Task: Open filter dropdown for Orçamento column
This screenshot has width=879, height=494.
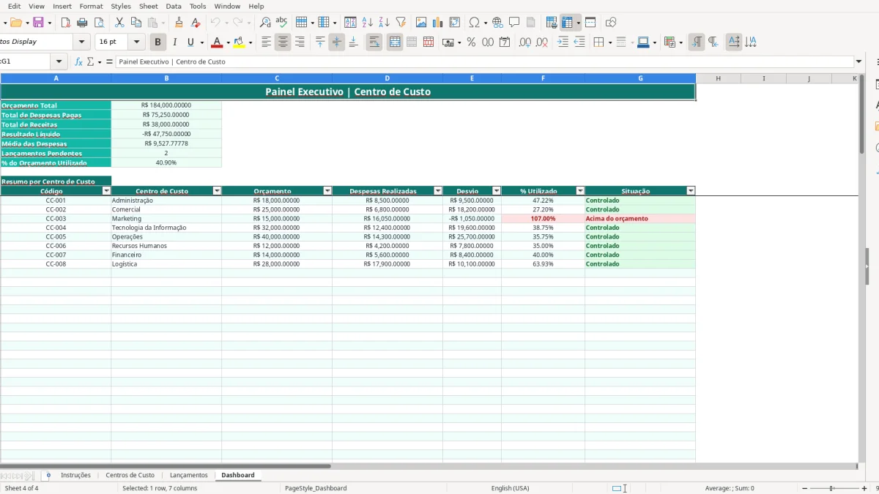Action: pyautogui.click(x=327, y=191)
